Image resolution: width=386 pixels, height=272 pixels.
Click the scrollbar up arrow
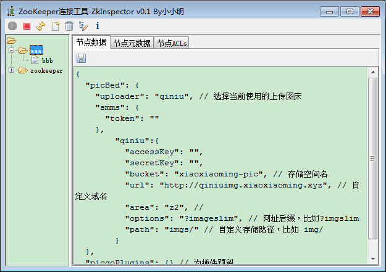coord(373,72)
